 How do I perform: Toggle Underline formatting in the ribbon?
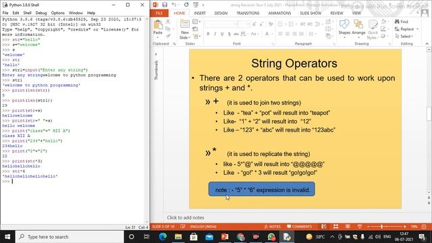click(x=222, y=34)
